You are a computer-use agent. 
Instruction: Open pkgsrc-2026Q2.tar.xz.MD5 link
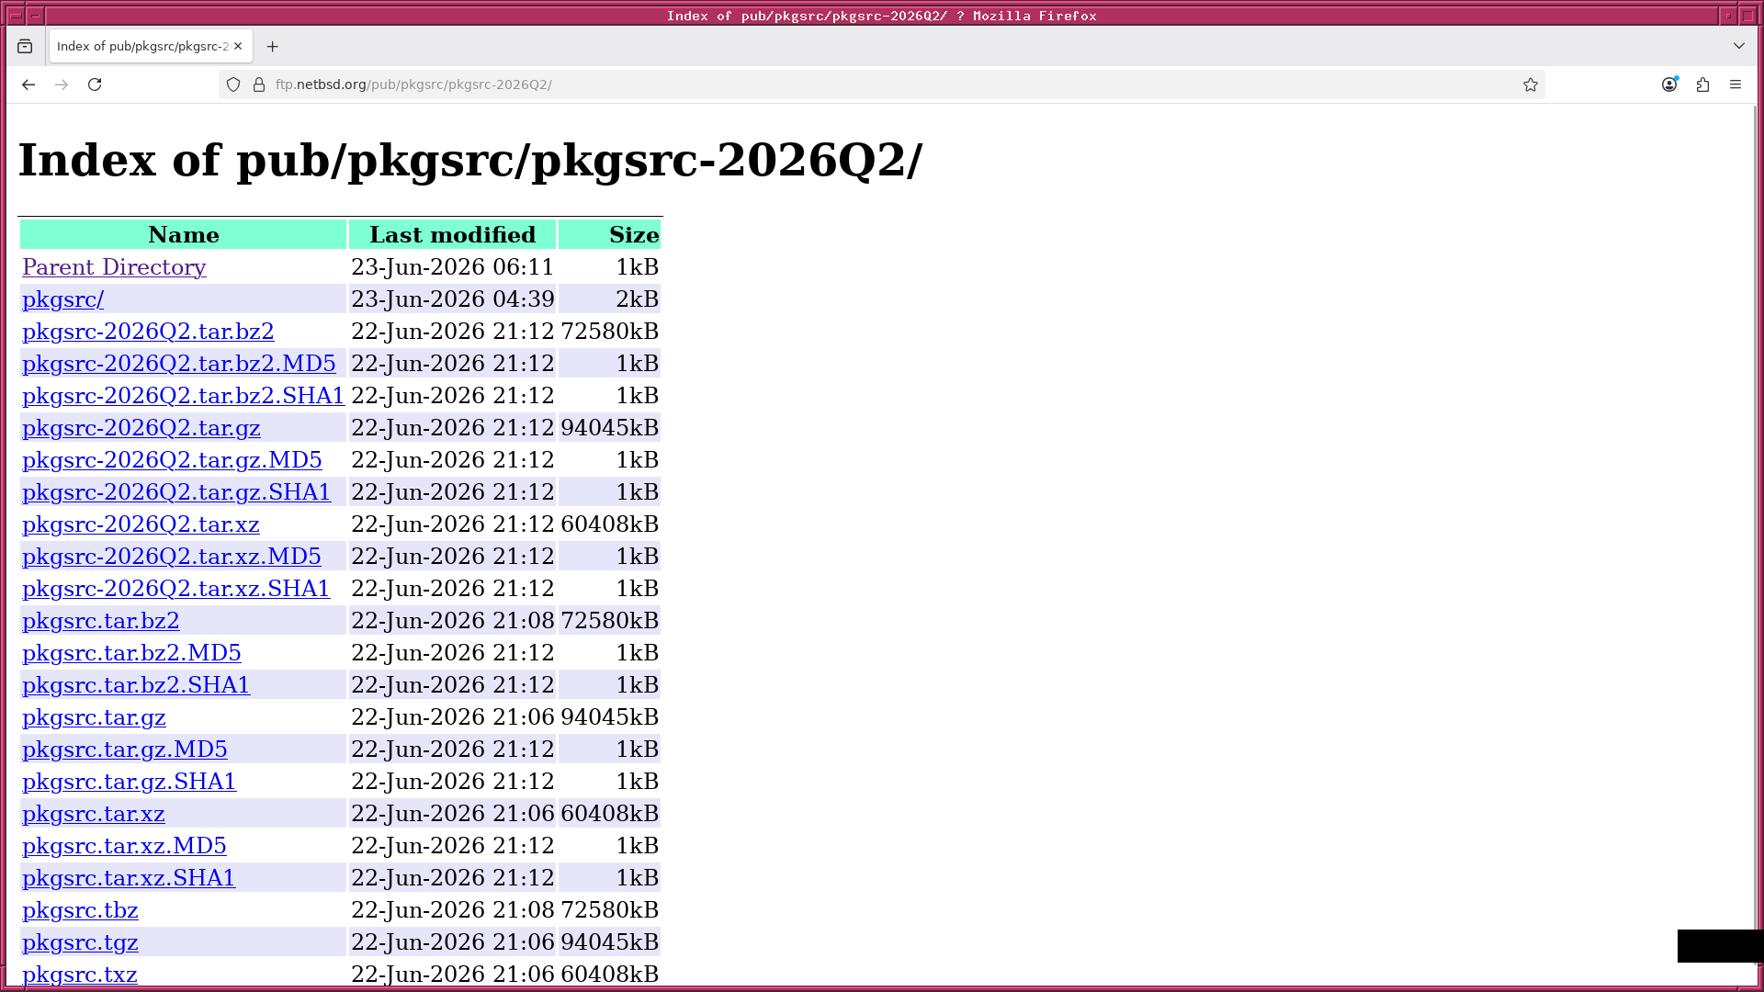tap(172, 557)
